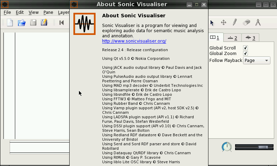This screenshot has height=166, width=277.
Task: Switch to layer tab 2
Action: pos(232,38)
